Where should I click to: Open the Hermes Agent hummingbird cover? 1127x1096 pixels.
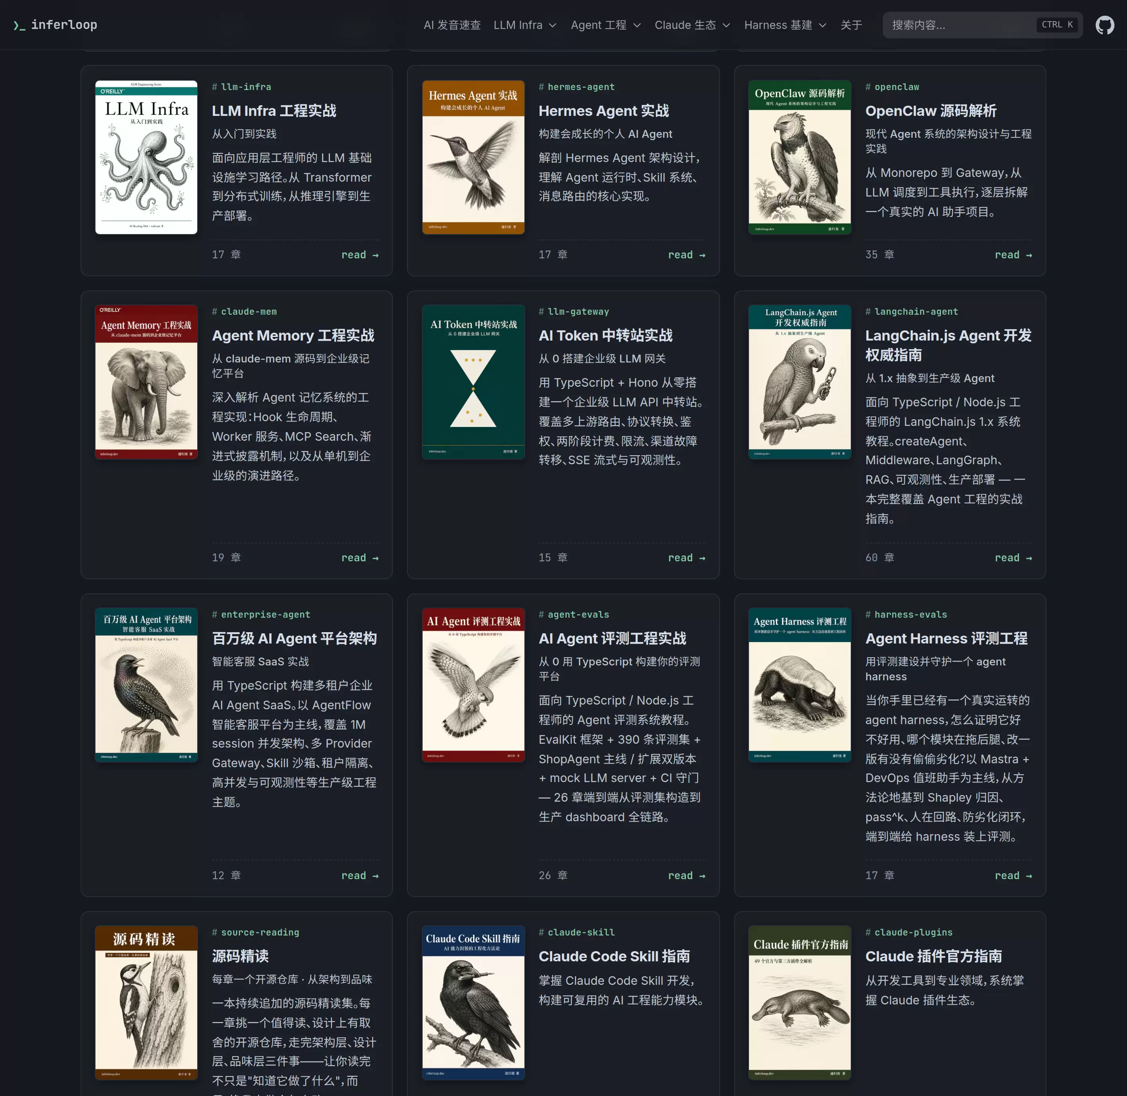(x=473, y=157)
